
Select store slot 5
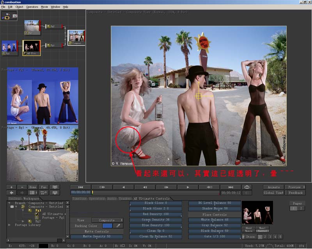(x=280, y=237)
